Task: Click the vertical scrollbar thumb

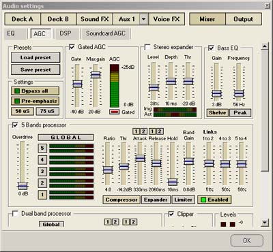Action: [264, 111]
